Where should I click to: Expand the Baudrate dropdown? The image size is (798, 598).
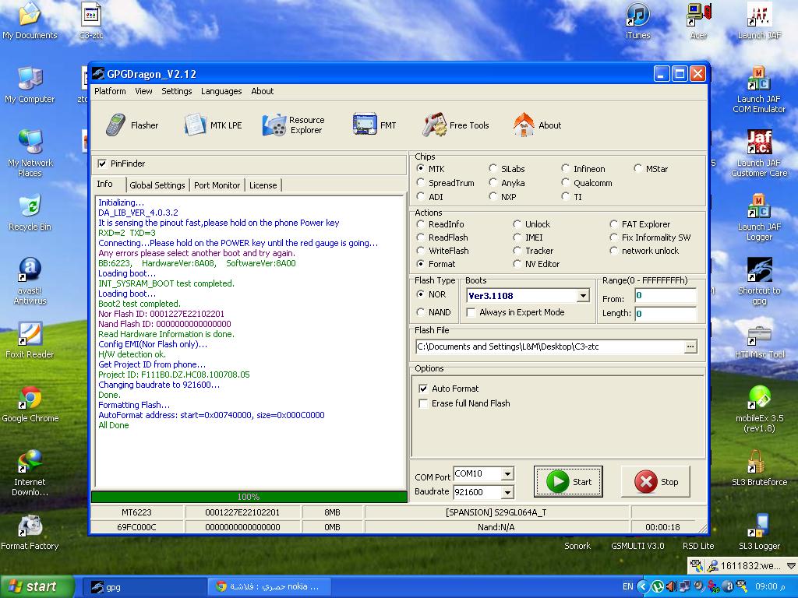[507, 492]
